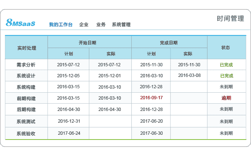This screenshot has width=251, height=156.
Task: Select the 计划 subheader under 完成日期
Action: coord(151,54)
